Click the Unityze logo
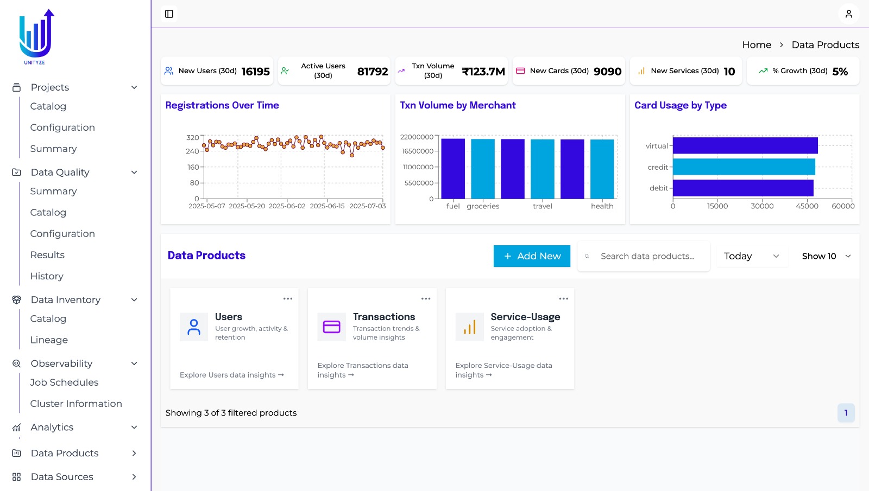The height and width of the screenshot is (491, 869). pyautogui.click(x=36, y=36)
